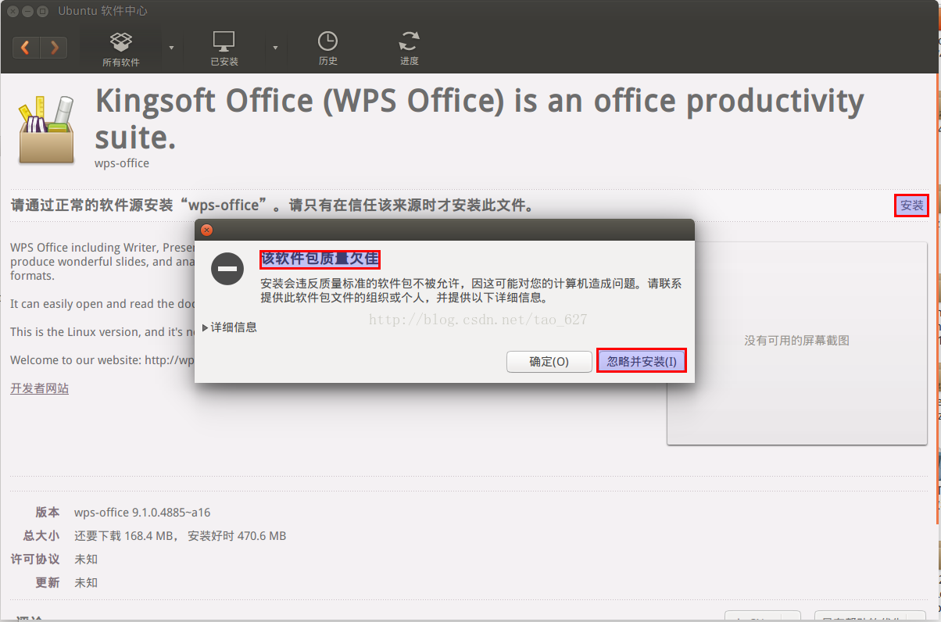Open the 开发者网站 link
941x622 pixels.
click(39, 388)
